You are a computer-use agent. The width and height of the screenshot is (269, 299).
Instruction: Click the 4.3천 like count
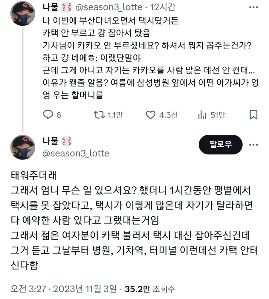[x=168, y=115]
